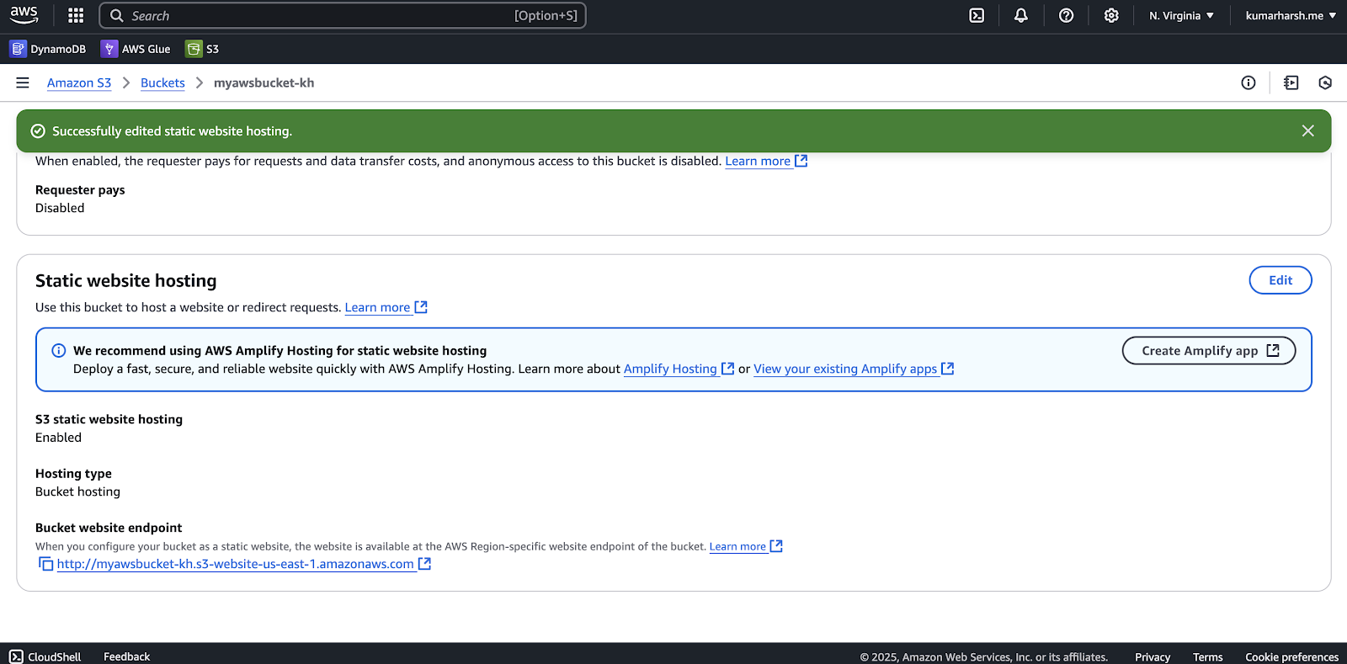Open the services grid menu

point(76,15)
